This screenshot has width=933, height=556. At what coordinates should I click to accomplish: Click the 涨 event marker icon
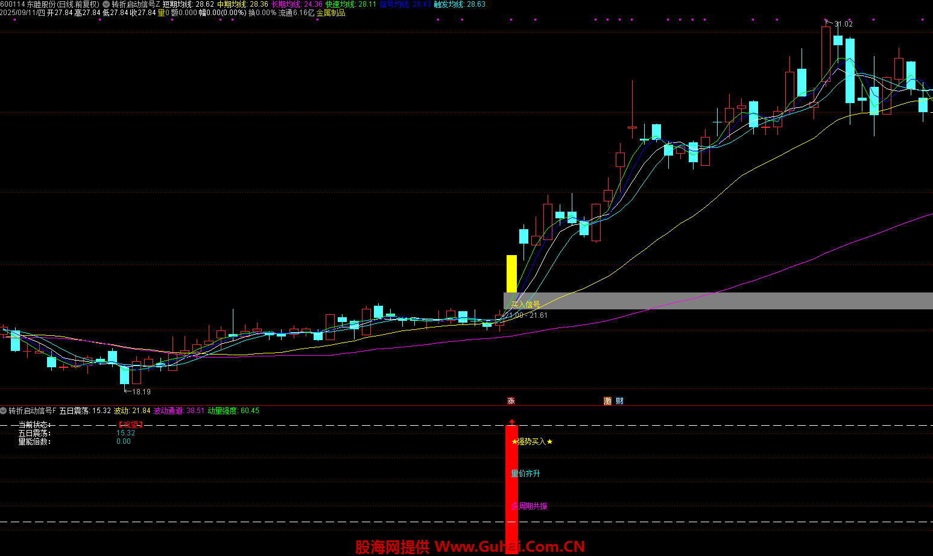click(x=511, y=401)
